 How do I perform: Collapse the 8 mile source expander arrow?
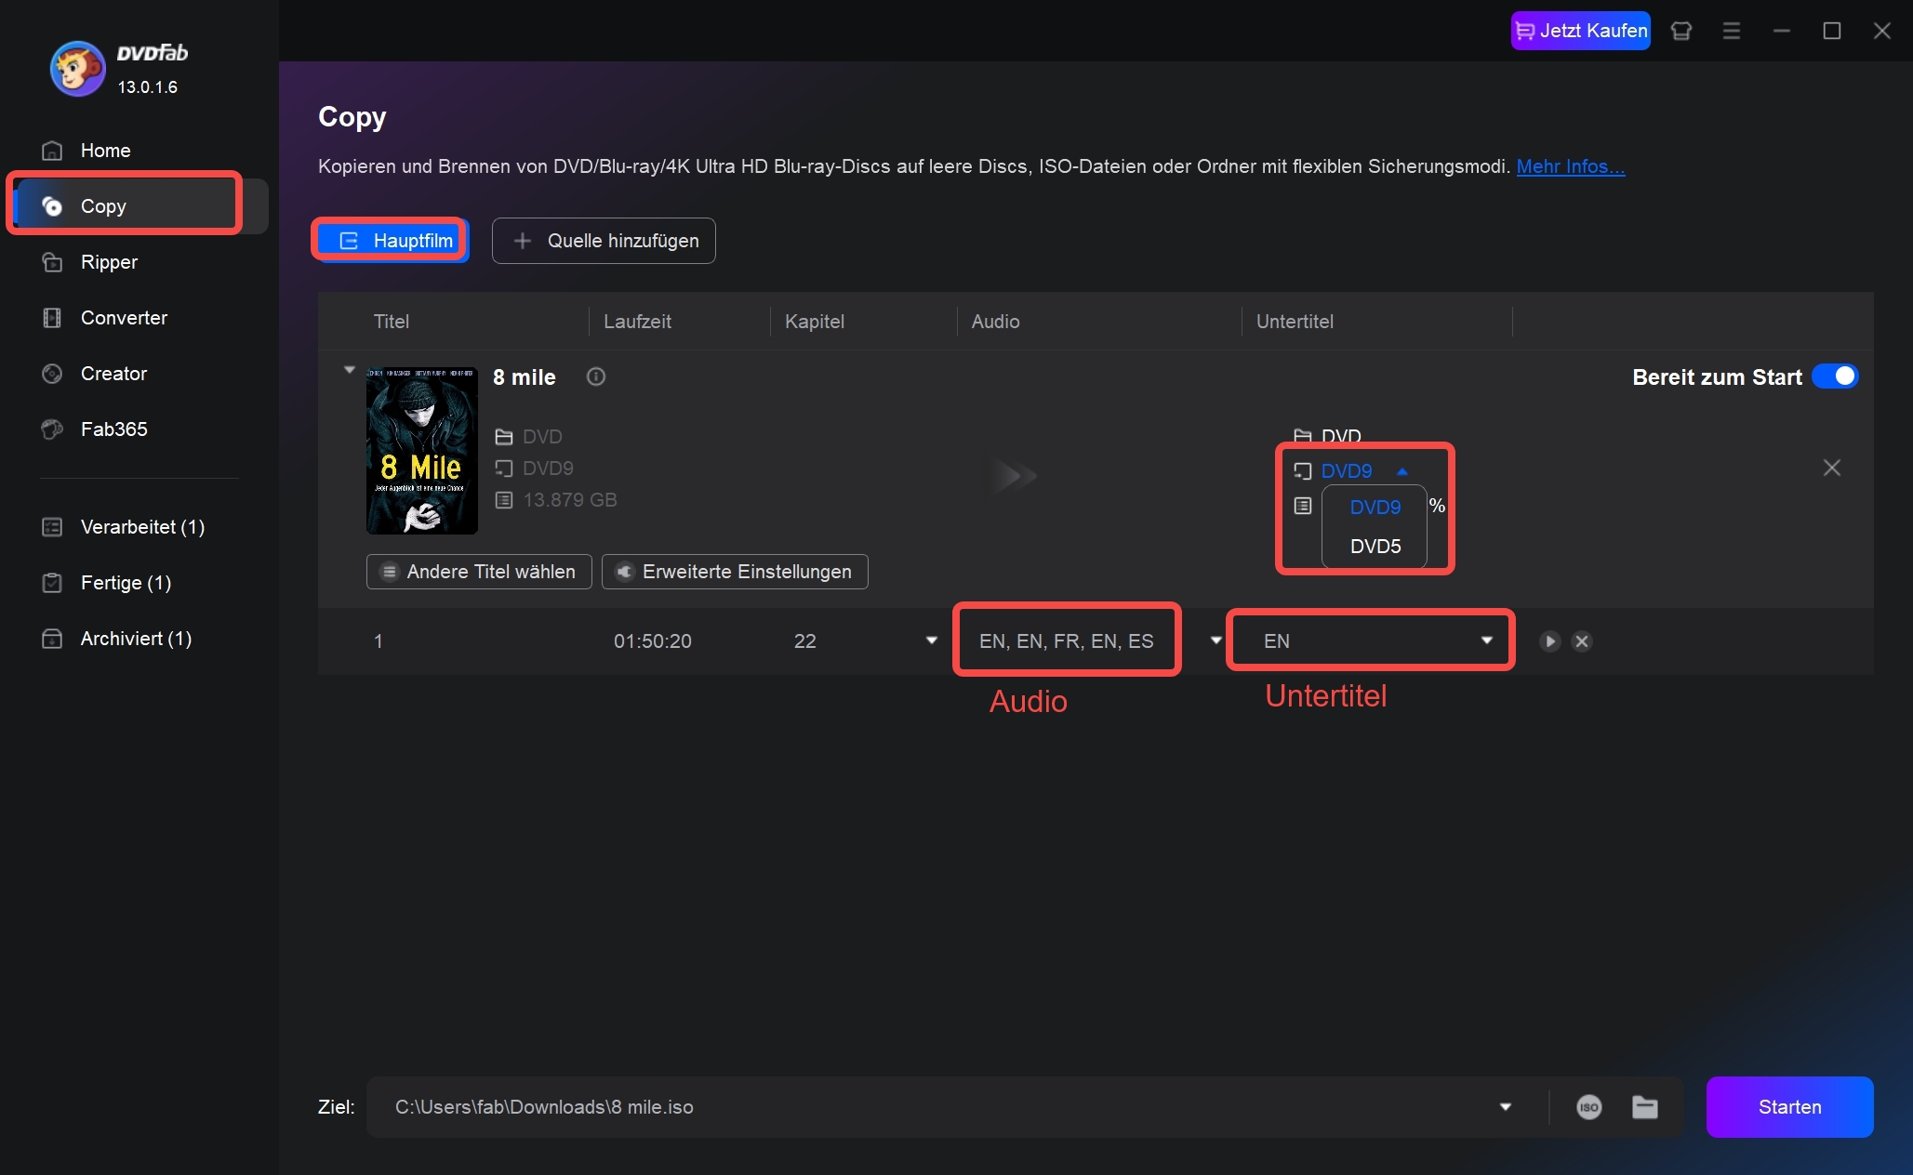coord(349,370)
